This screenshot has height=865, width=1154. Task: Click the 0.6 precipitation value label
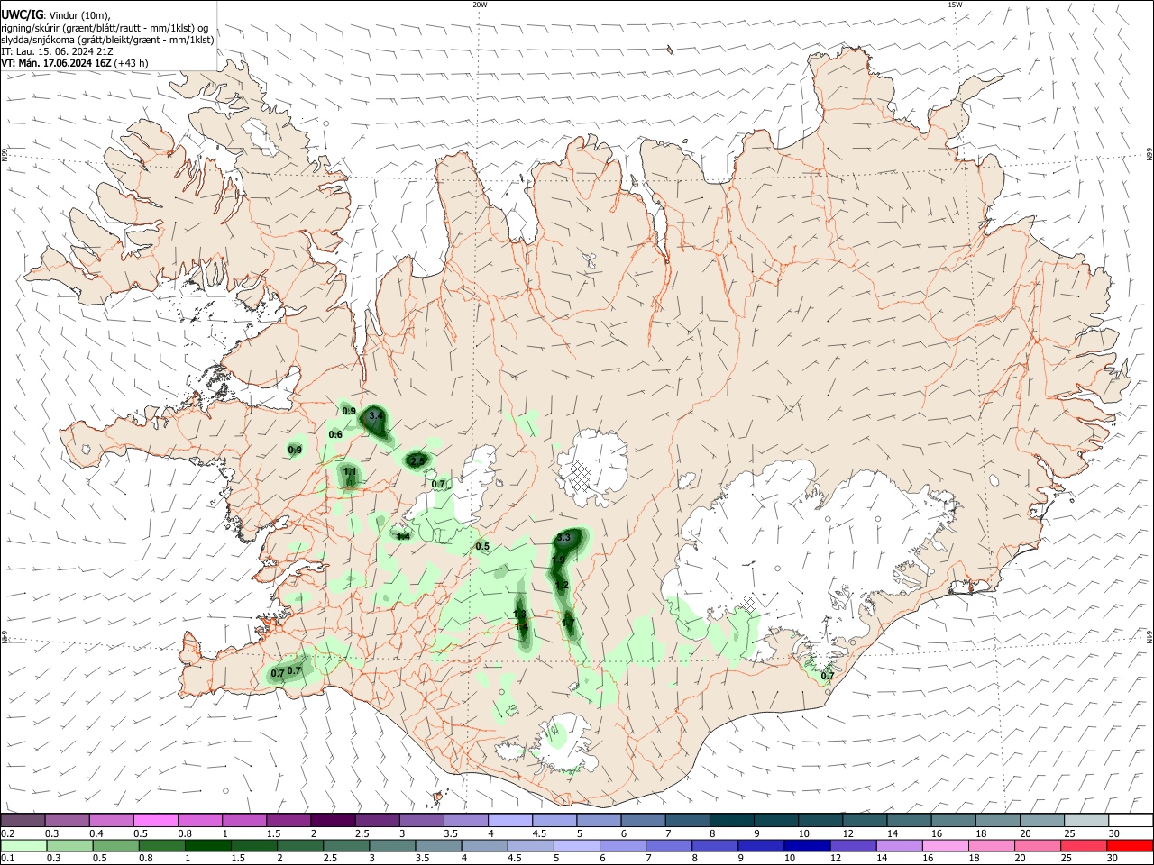[335, 435]
